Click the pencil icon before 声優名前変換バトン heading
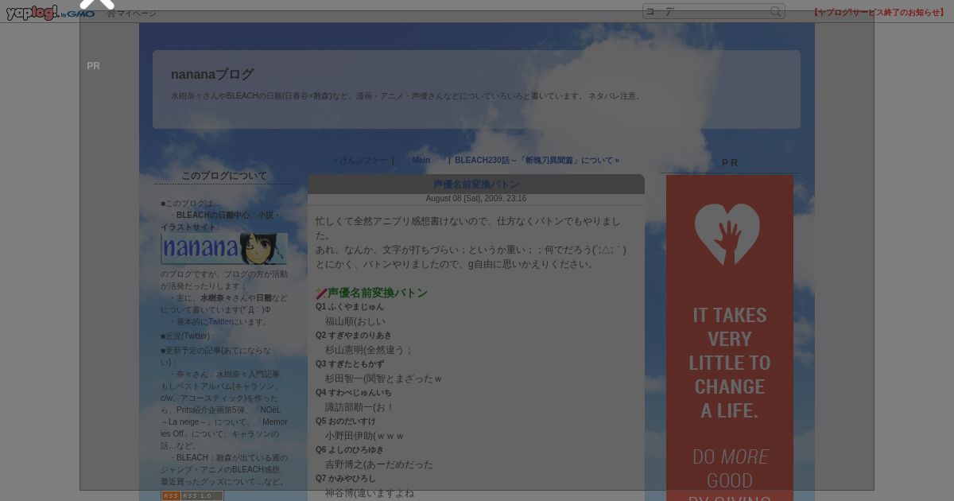Image resolution: width=954 pixels, height=501 pixels. (321, 293)
